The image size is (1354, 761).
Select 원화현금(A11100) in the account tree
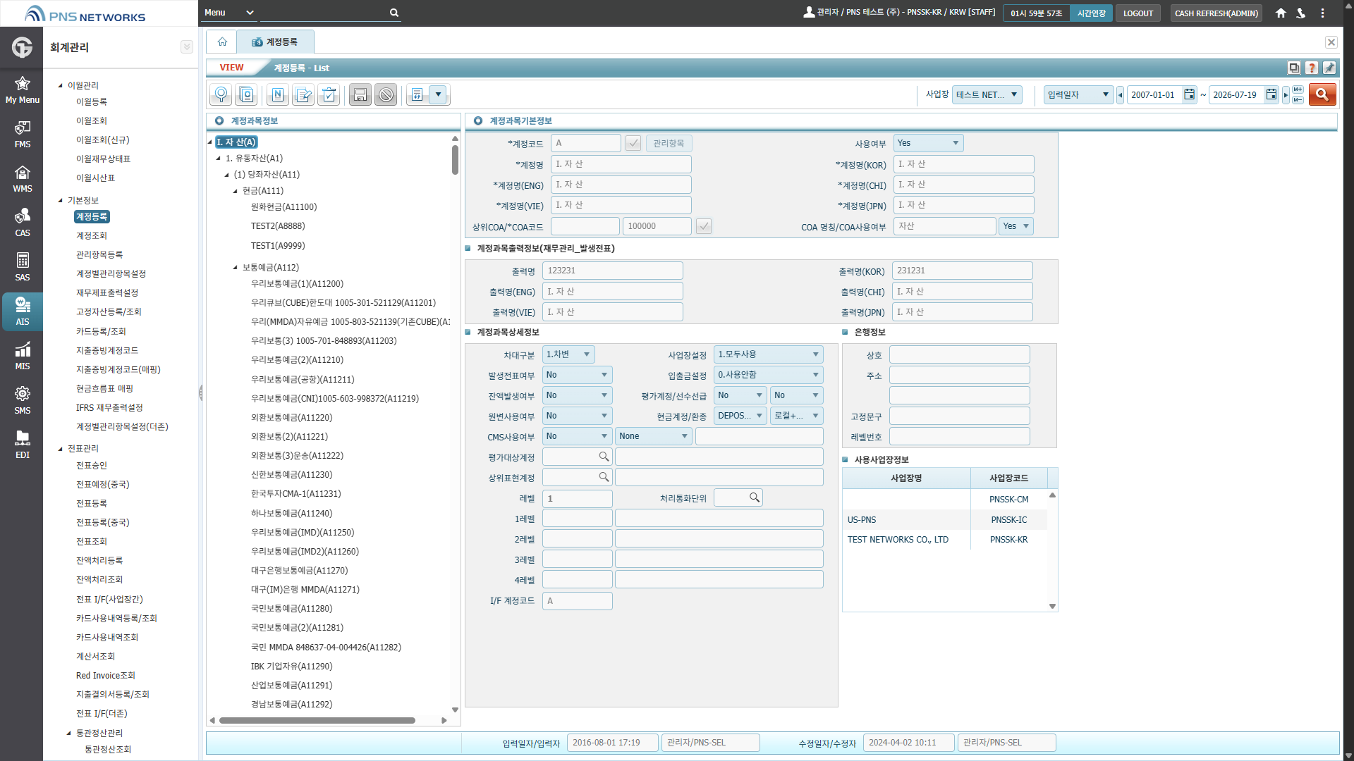pyautogui.click(x=283, y=207)
